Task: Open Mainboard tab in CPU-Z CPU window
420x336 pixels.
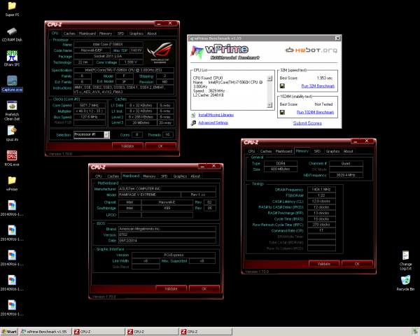Action: [87, 34]
